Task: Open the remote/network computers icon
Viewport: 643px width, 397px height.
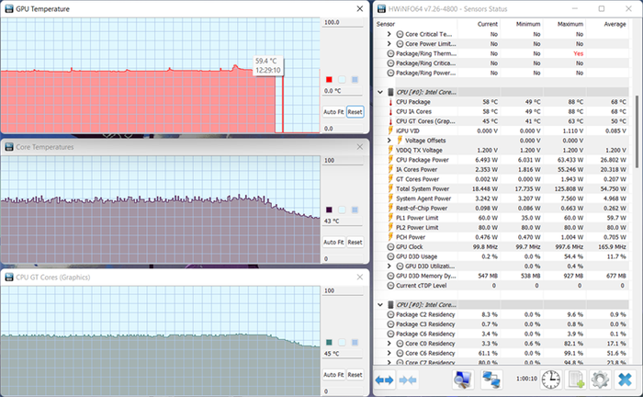Action: click(x=491, y=380)
